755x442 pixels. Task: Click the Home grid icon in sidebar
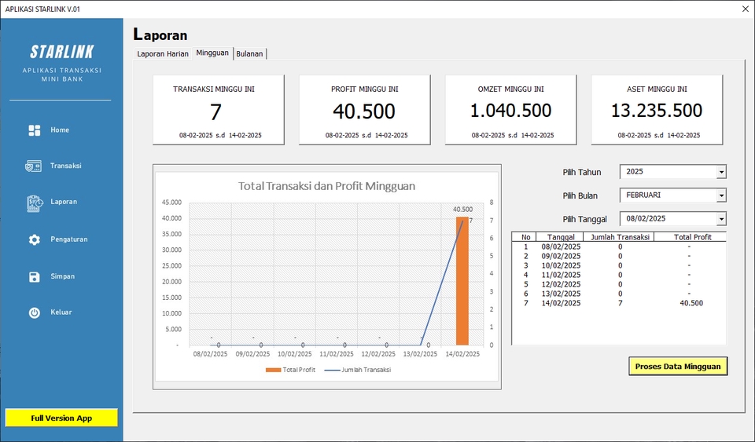click(34, 130)
